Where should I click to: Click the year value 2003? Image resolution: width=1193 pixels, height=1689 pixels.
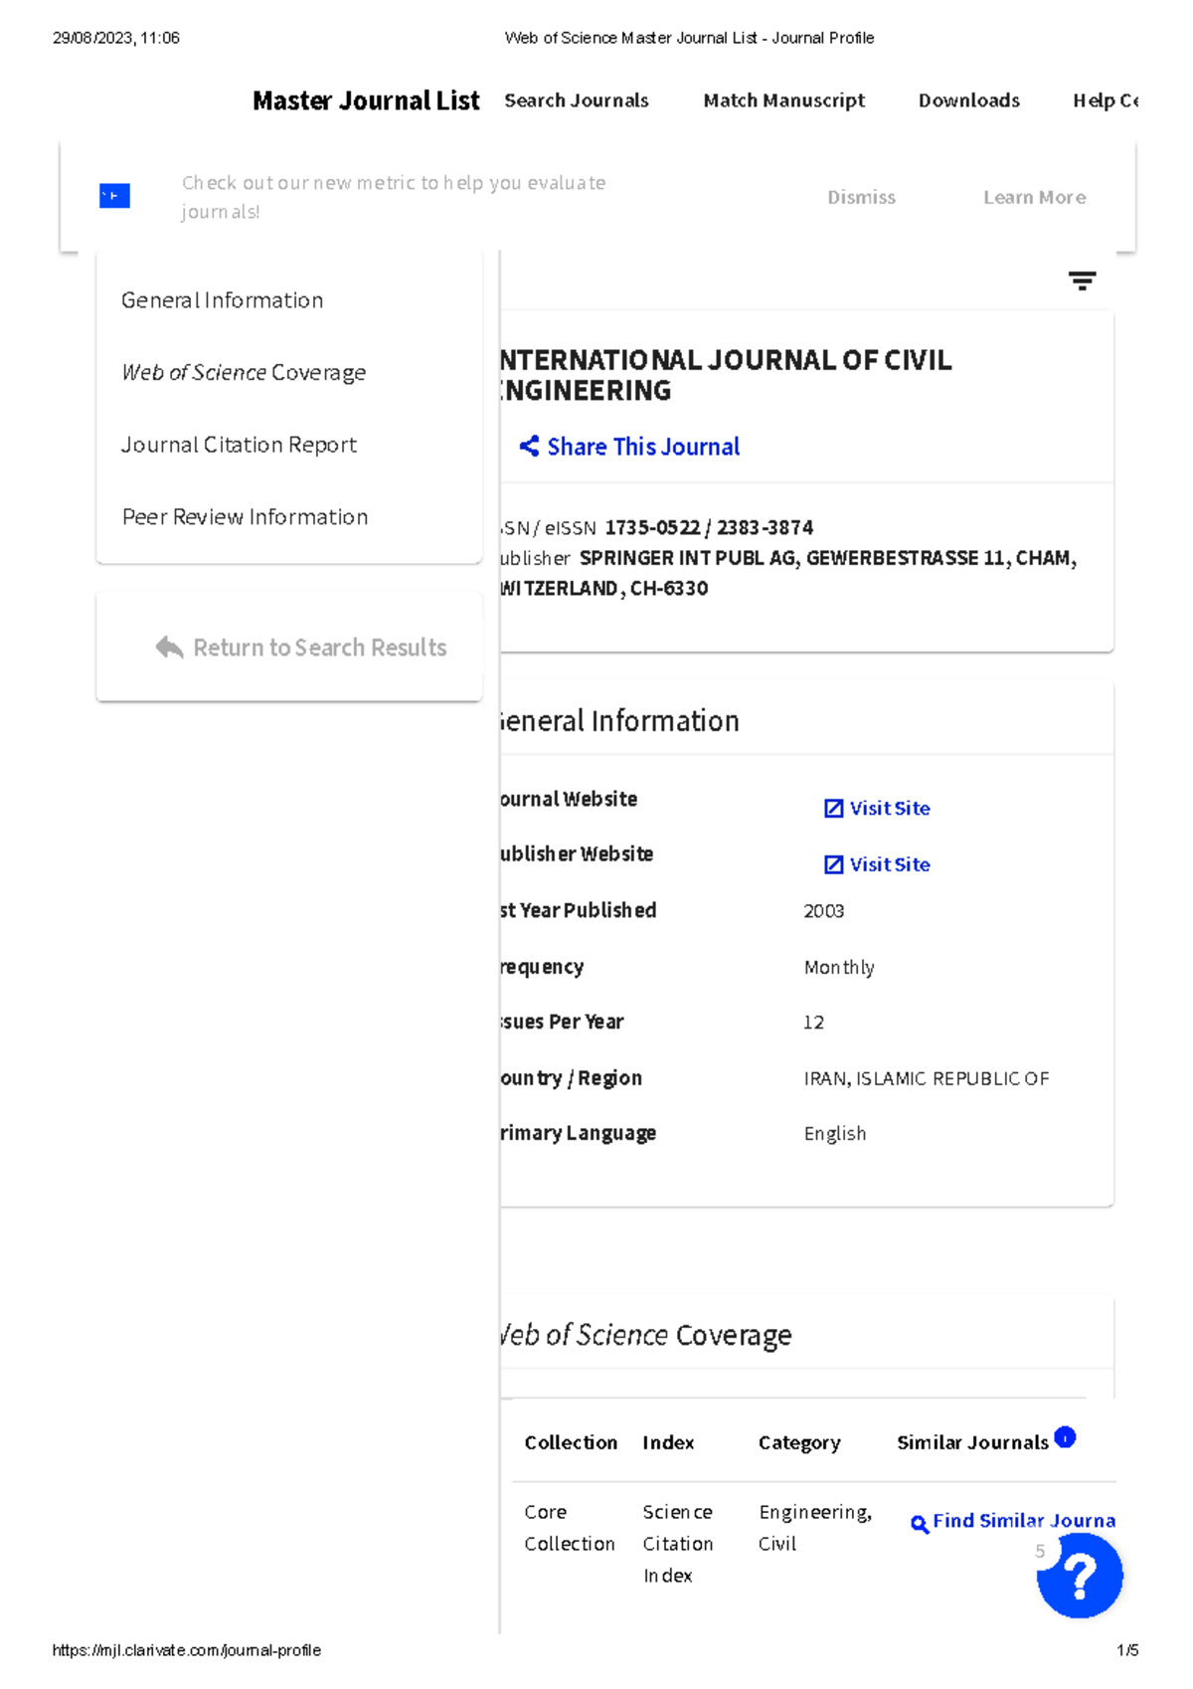(824, 911)
